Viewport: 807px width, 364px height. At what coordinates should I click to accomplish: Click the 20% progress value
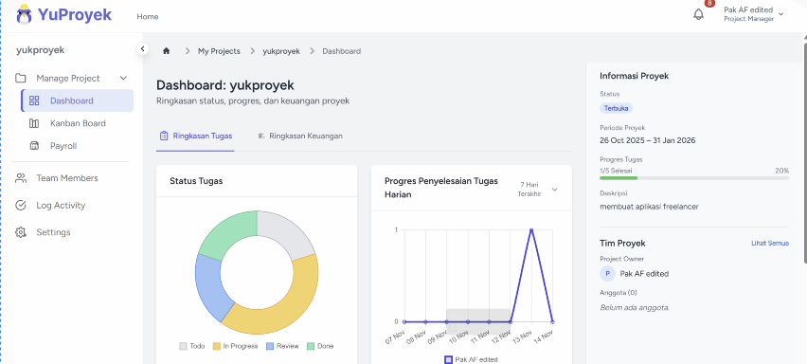pyautogui.click(x=781, y=171)
